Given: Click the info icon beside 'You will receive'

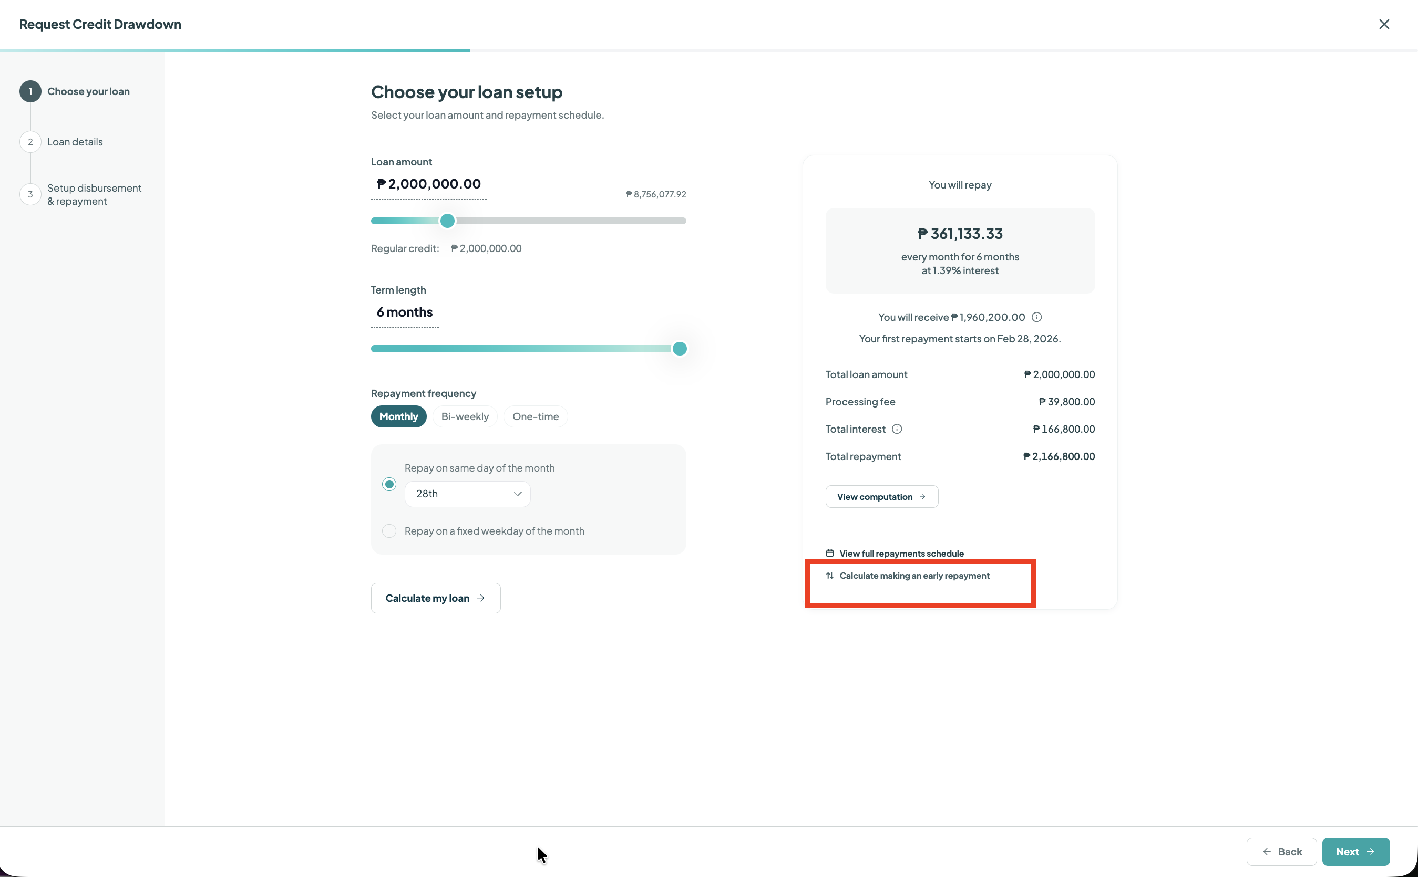Looking at the screenshot, I should point(1036,317).
